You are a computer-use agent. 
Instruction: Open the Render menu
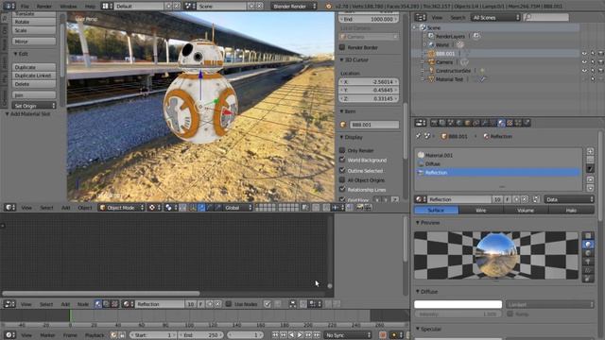pyautogui.click(x=44, y=7)
